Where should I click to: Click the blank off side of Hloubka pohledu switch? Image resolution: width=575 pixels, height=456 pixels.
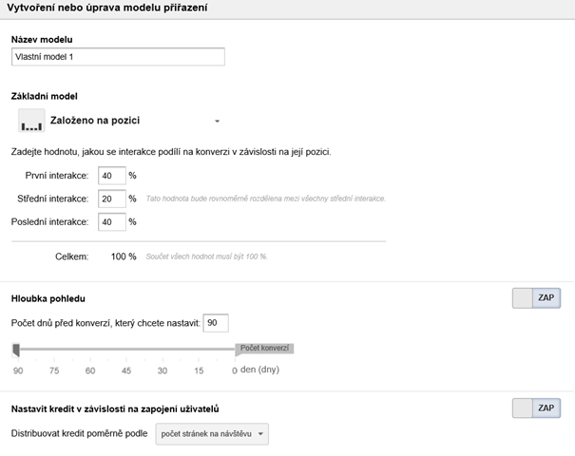[522, 298]
